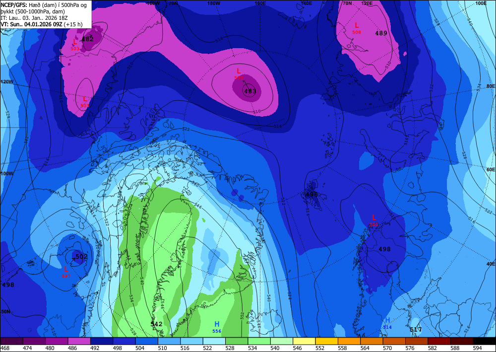Image resolution: width=496 pixels, height=352 pixels.
Task: Pick the legend swatch between 474 and 480
Action: point(34,341)
